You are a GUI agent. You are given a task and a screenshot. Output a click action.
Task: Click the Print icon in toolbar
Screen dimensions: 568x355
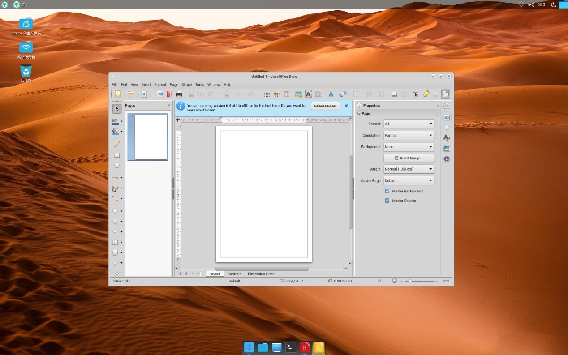click(179, 94)
